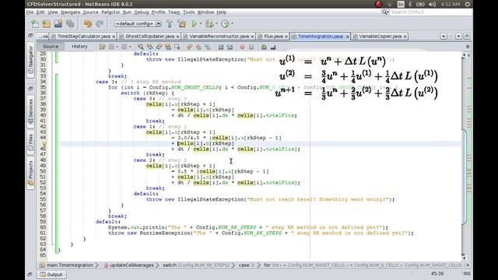Click the Find Selection magnifier icon
The width and height of the screenshot is (498, 280).
point(140,47)
